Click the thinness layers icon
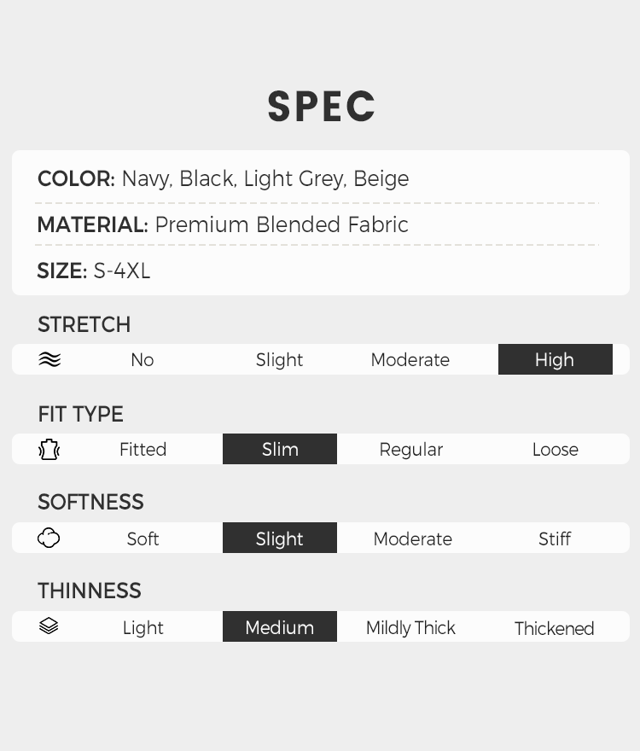The height and width of the screenshot is (751, 640). coord(49,627)
